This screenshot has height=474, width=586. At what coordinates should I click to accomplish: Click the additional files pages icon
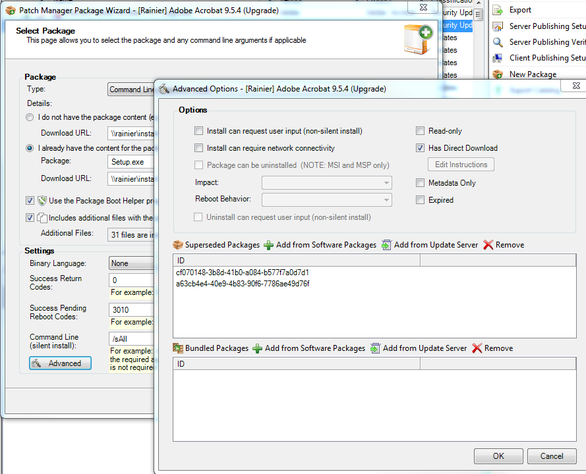click(42, 218)
